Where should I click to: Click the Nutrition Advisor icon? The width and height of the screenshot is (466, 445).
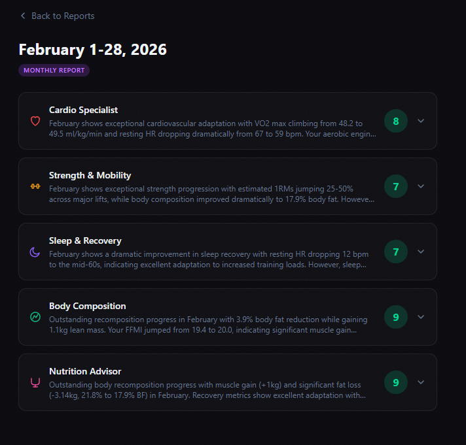click(35, 382)
